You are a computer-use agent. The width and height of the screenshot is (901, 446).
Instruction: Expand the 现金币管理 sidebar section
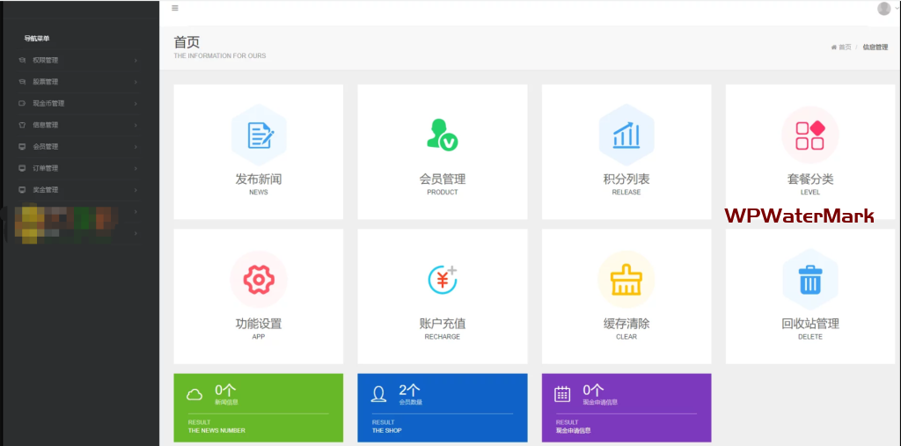pos(48,104)
